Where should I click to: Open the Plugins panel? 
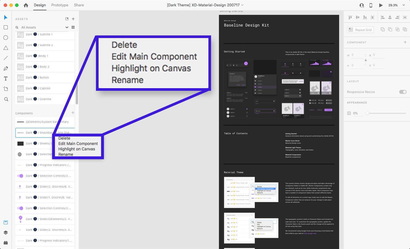[6, 242]
